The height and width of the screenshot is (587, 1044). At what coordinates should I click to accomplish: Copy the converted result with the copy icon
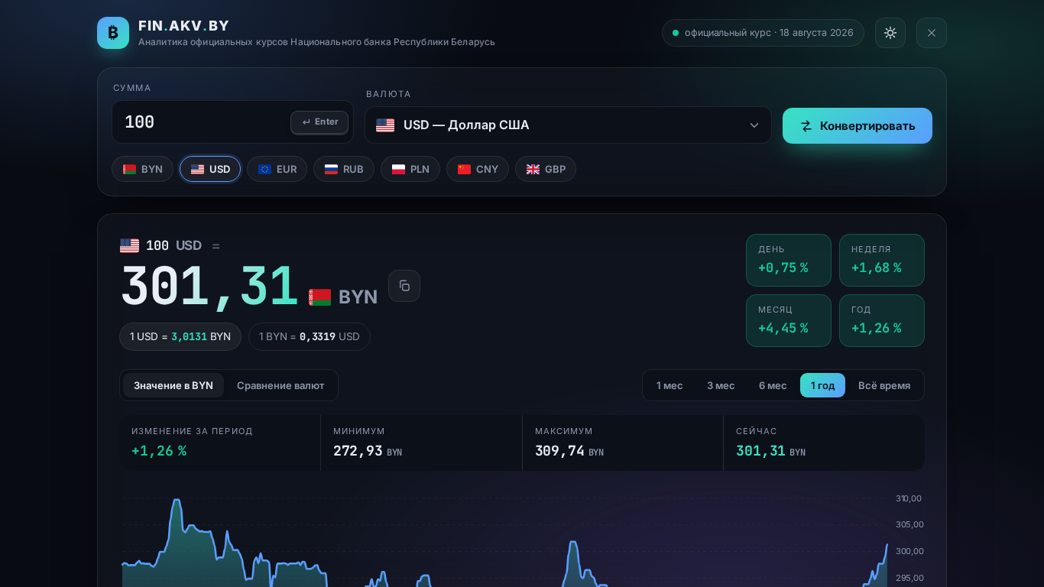click(x=404, y=286)
